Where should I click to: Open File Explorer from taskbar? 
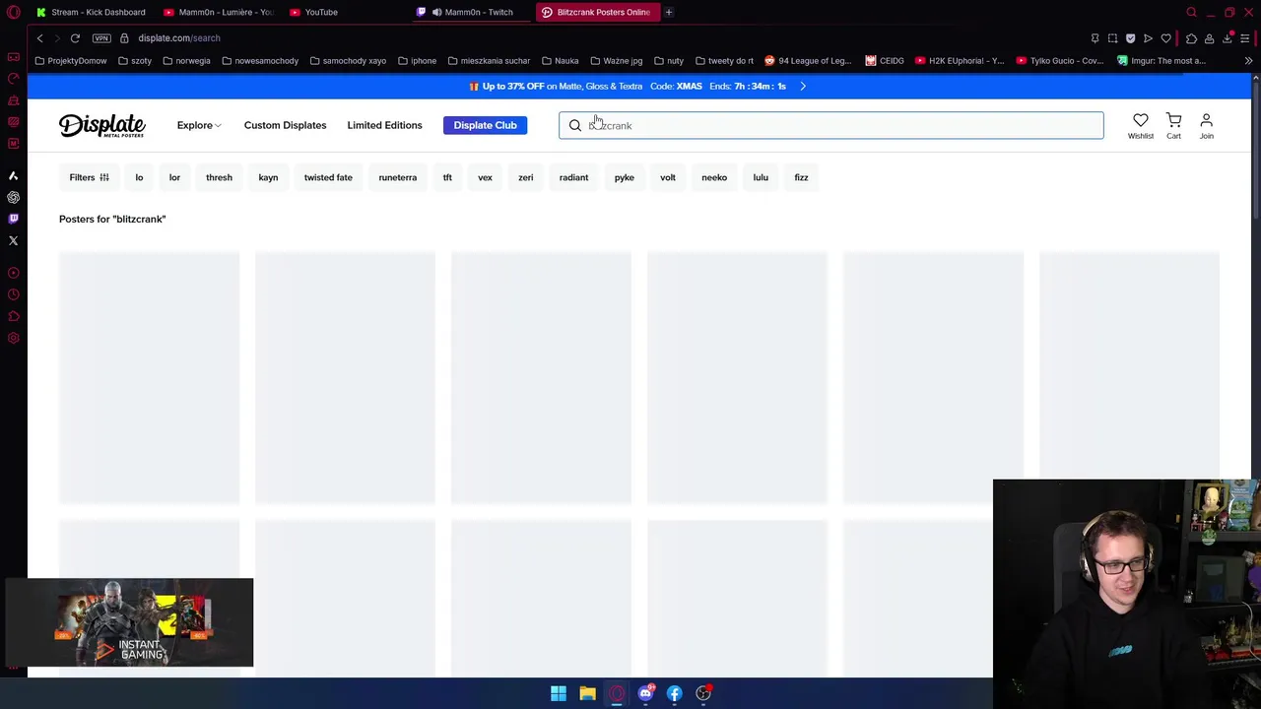587,693
